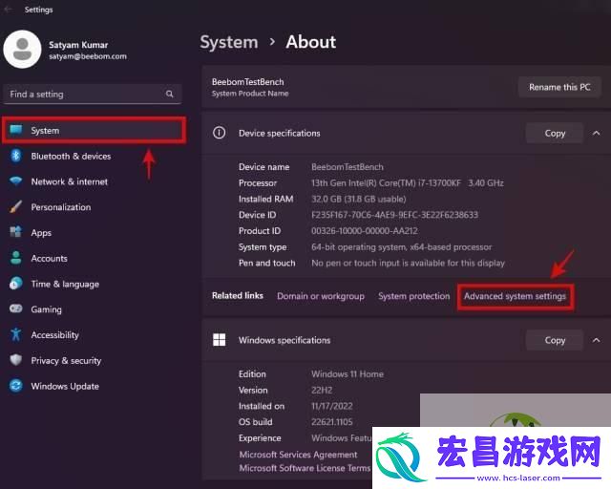Click the Rename this PC button
This screenshot has height=489, width=611.
click(559, 87)
